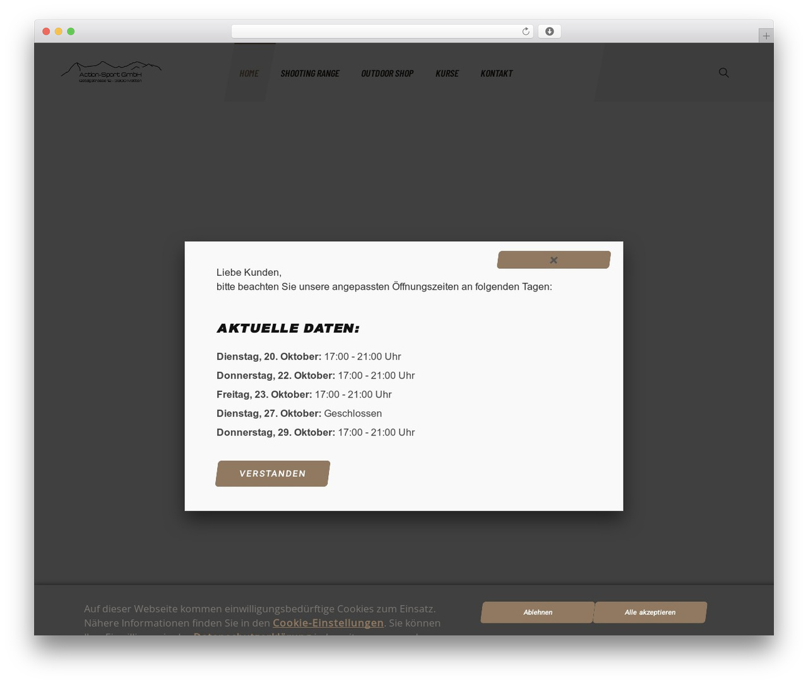Focus the browser address bar

pos(383,32)
